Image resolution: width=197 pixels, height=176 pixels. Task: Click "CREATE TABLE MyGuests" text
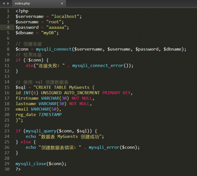click(x=63, y=87)
